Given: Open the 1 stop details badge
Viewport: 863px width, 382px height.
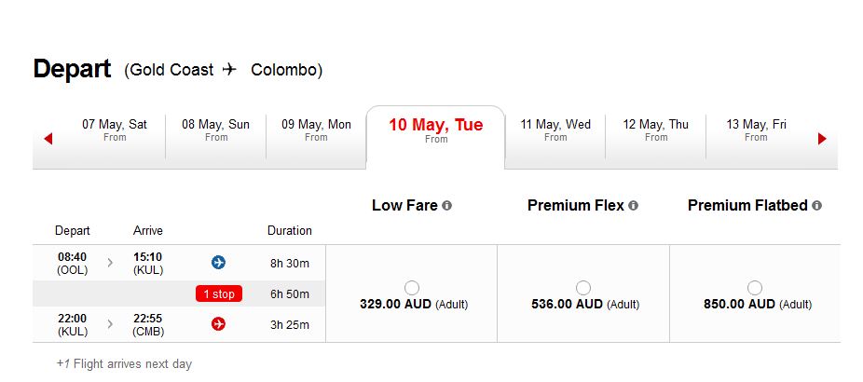Looking at the screenshot, I should click(219, 293).
